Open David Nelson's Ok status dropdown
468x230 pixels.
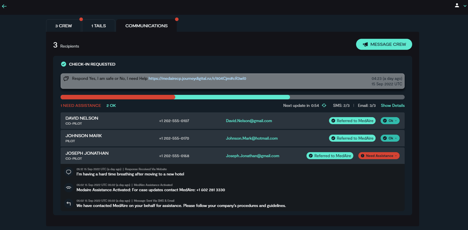pyautogui.click(x=390, y=121)
